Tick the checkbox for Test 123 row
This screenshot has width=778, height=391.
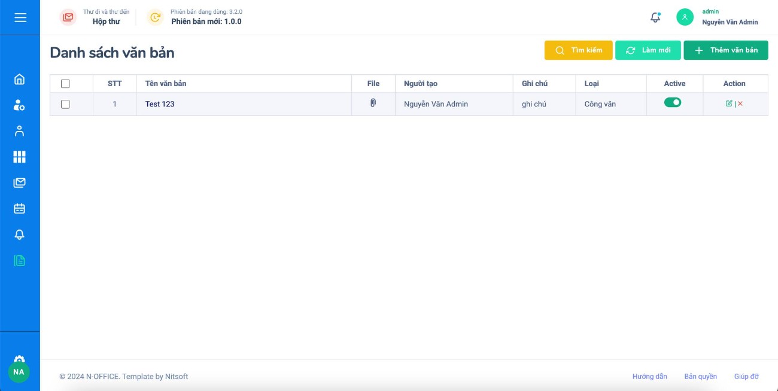66,104
